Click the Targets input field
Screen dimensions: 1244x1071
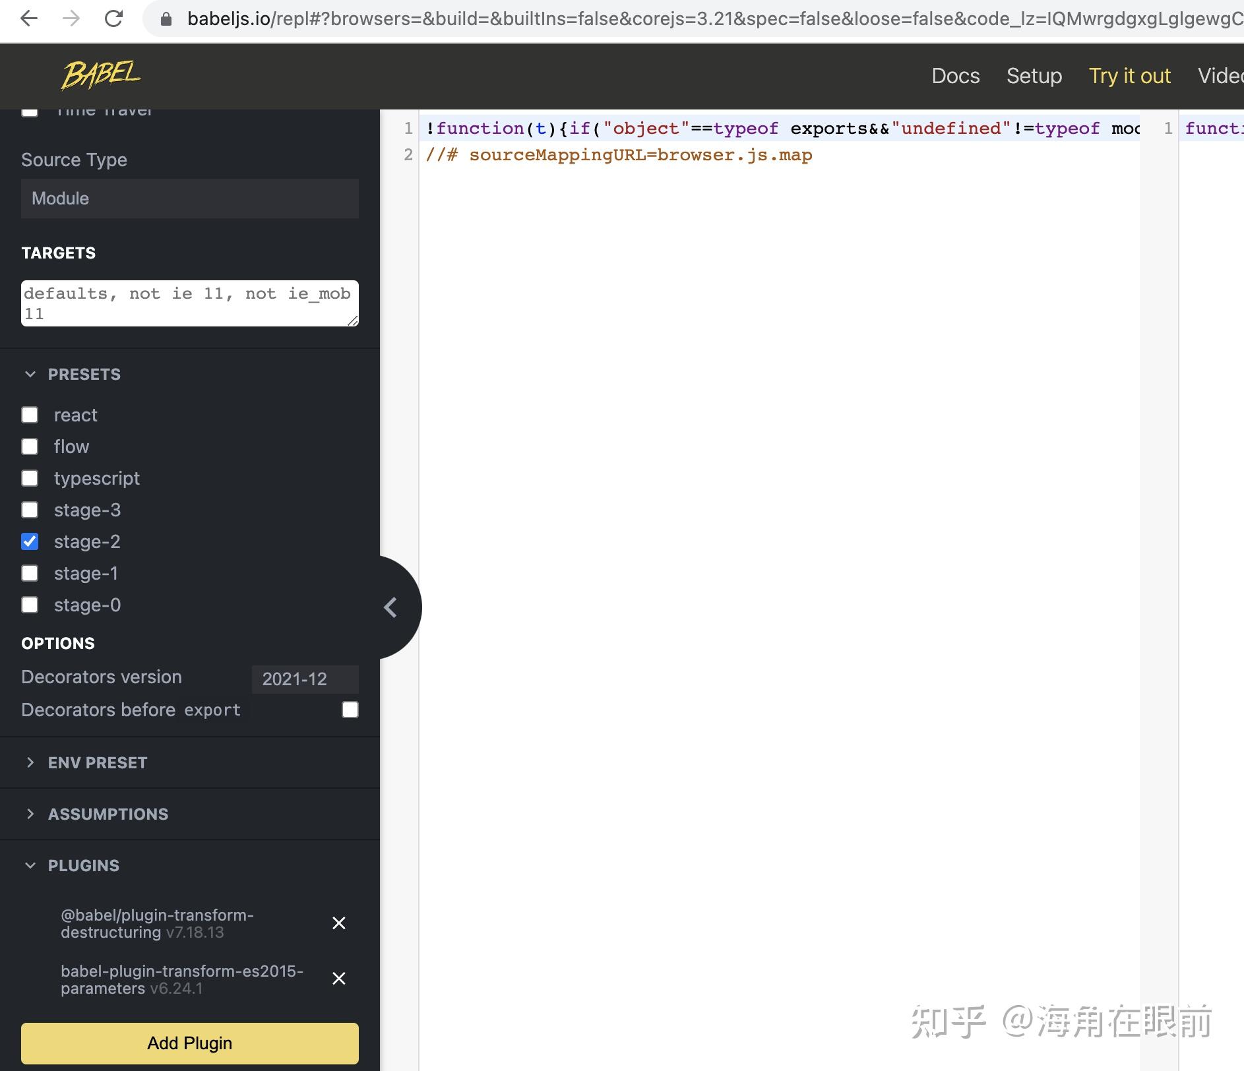pyautogui.click(x=189, y=303)
